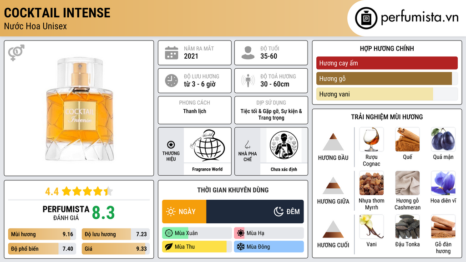The width and height of the screenshot is (466, 262).
Task: Click the unisex gender symbol icon
Action: (x=16, y=53)
